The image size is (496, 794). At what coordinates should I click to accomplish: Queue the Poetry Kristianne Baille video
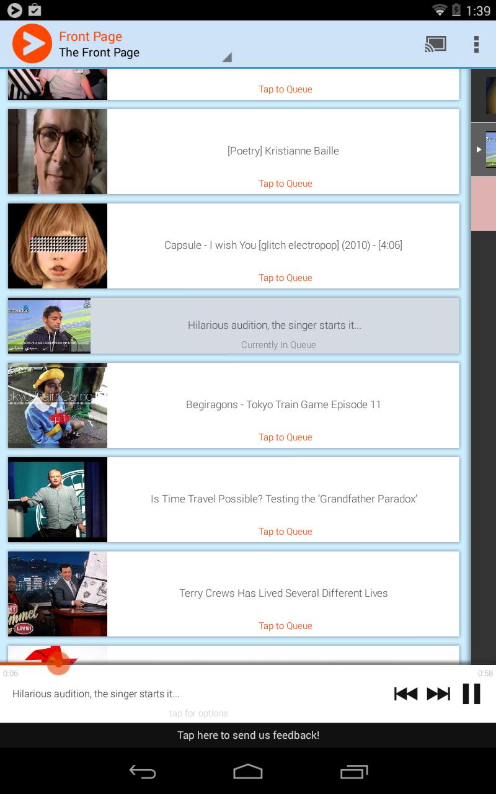point(285,184)
